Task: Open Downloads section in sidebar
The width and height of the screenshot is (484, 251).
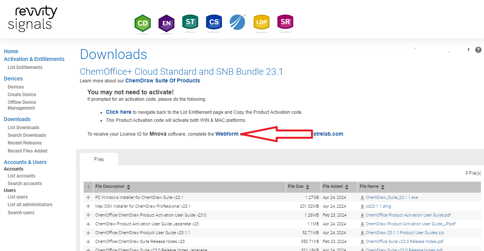Action: point(17,119)
